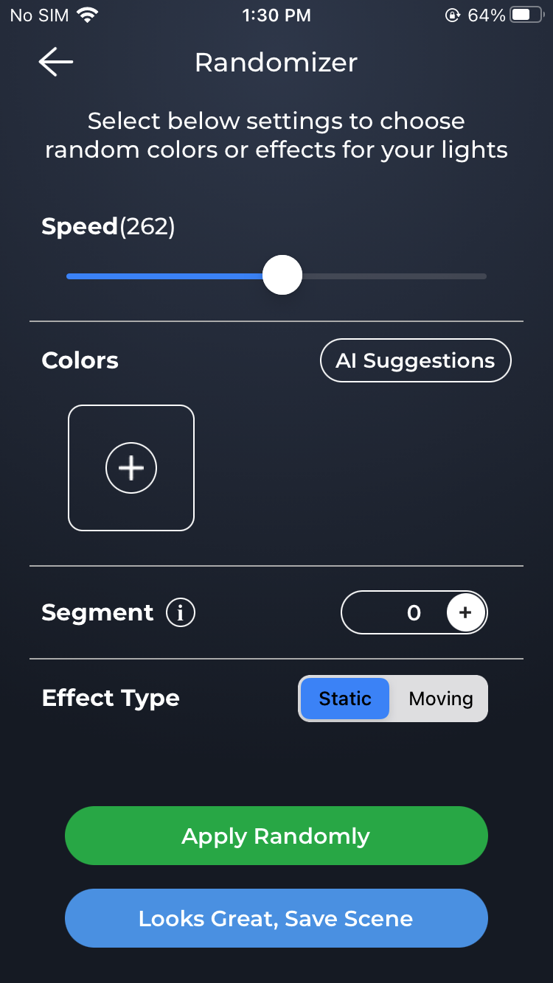Select the Static effect type
The image size is (553, 983).
[x=344, y=699]
